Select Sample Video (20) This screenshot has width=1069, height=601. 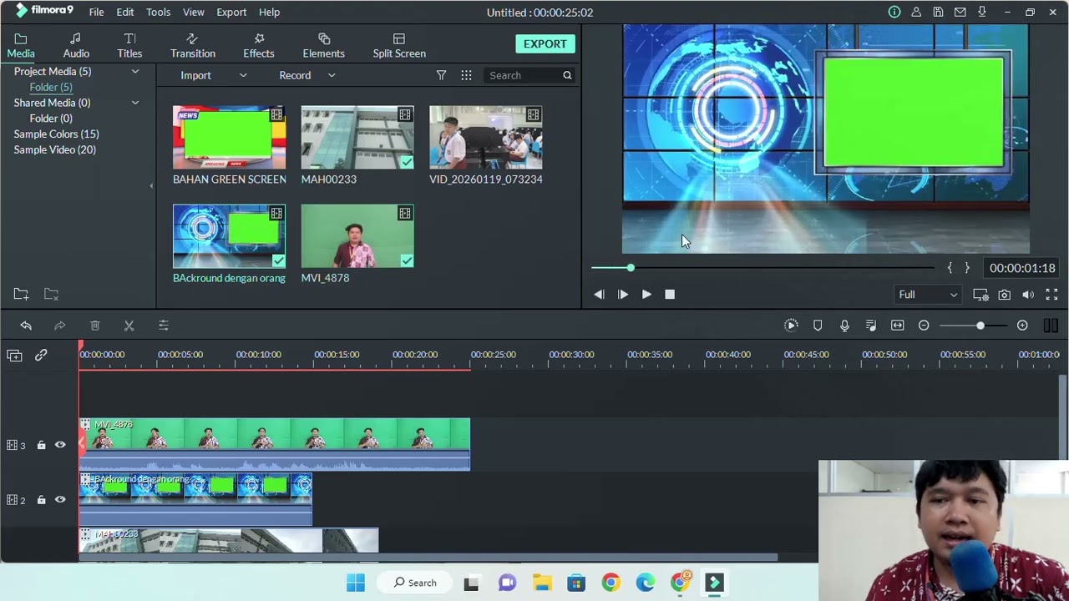pyautogui.click(x=54, y=149)
